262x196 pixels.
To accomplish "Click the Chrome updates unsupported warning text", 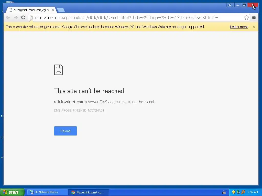I will (105, 27).
